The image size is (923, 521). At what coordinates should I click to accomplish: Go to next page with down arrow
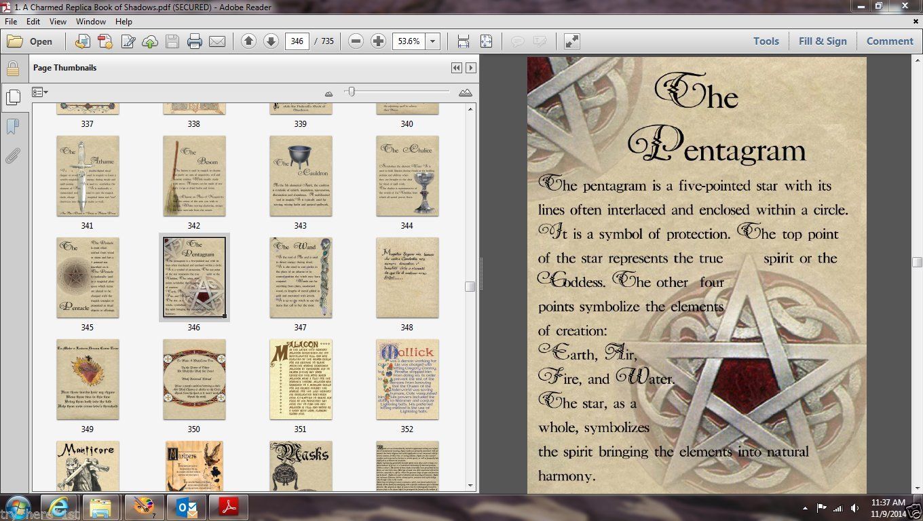271,41
